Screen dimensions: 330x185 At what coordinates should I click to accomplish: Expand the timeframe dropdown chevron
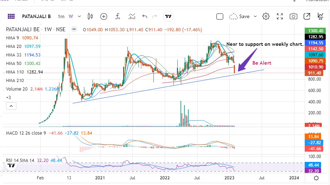click(79, 16)
